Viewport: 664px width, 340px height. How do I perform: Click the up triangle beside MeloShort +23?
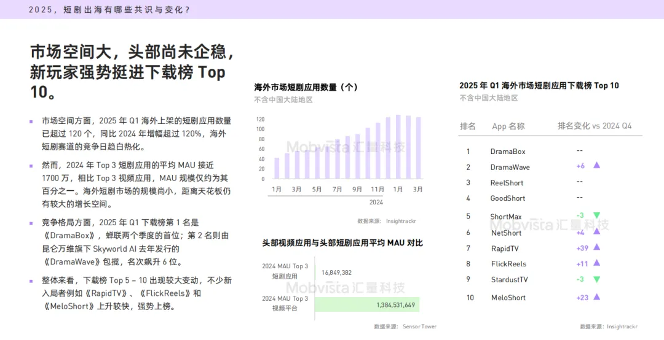596,297
